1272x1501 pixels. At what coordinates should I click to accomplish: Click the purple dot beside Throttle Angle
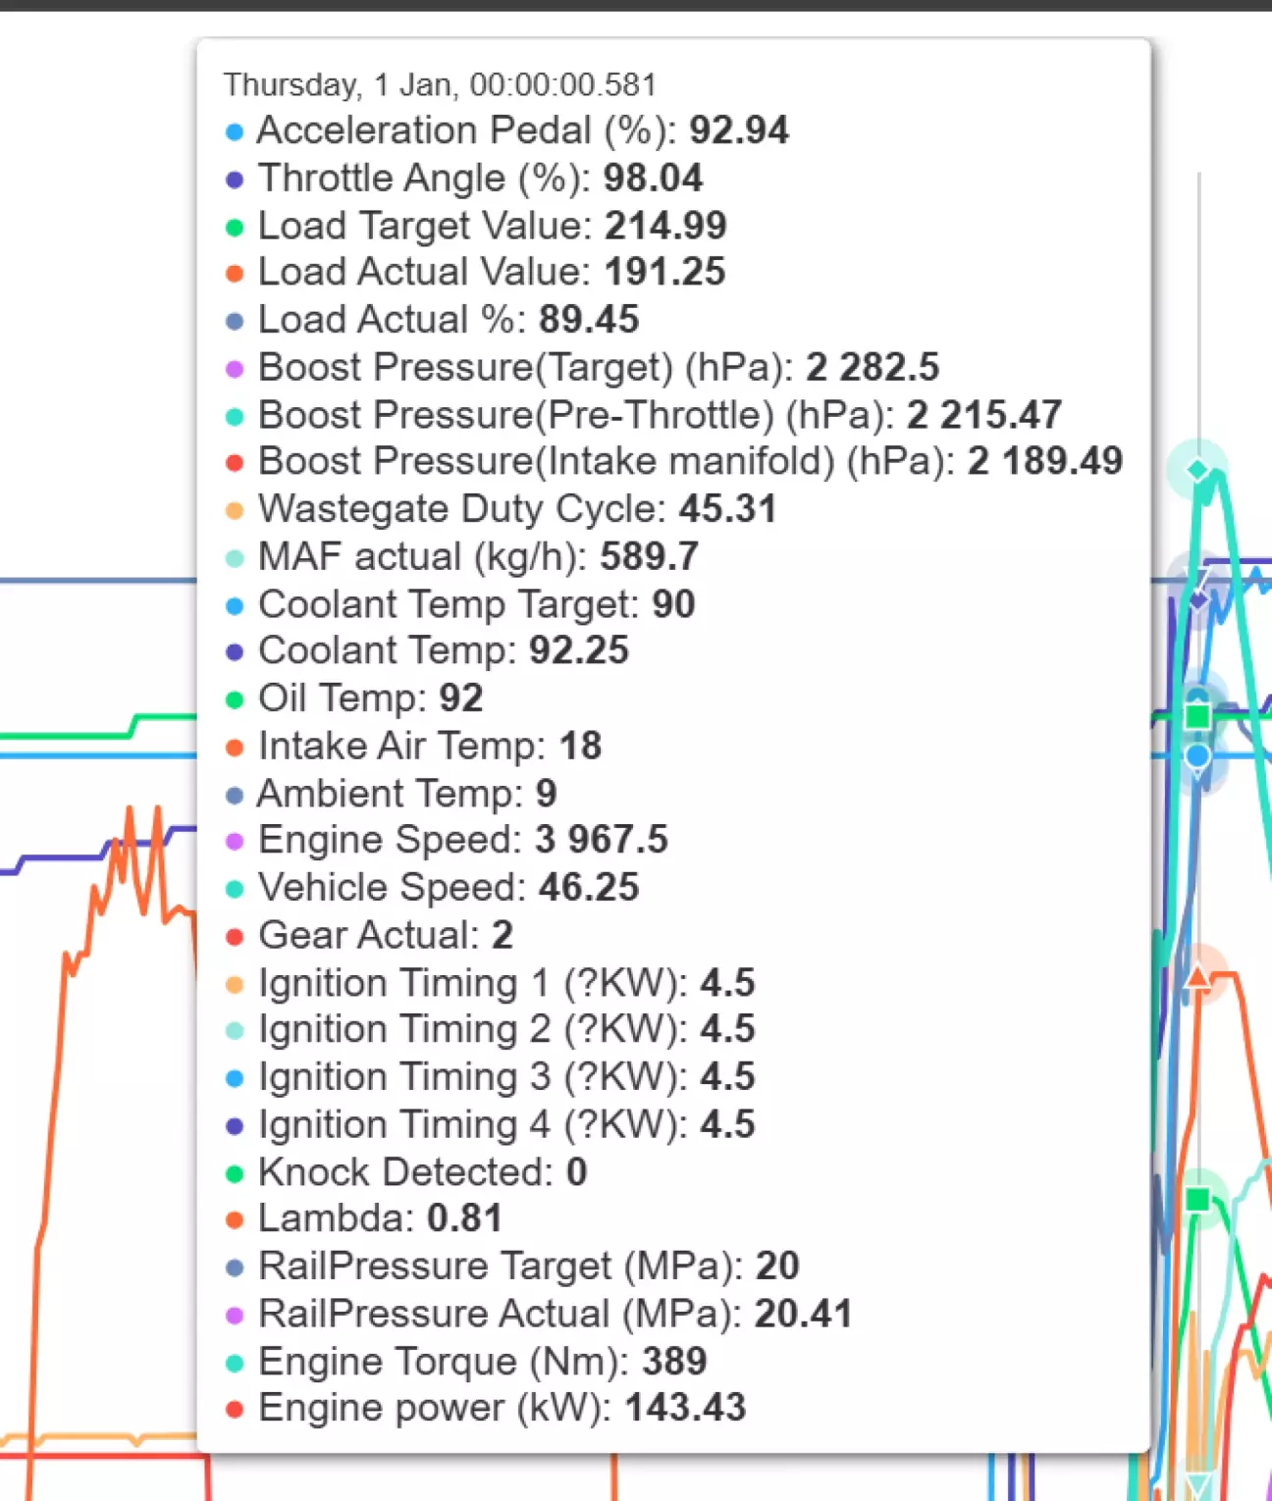coord(235,180)
